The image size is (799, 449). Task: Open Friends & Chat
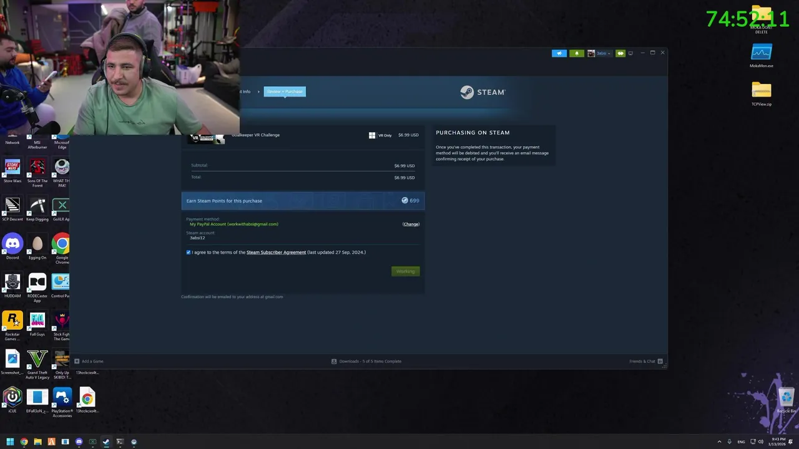(x=645, y=361)
